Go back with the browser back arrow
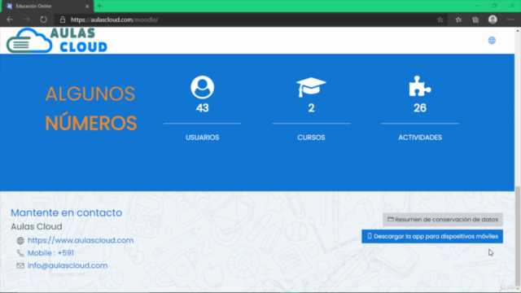The width and height of the screenshot is (521, 293). pyautogui.click(x=10, y=20)
